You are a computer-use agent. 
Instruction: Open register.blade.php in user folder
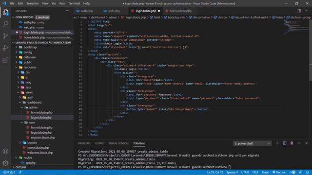(x=42, y=138)
